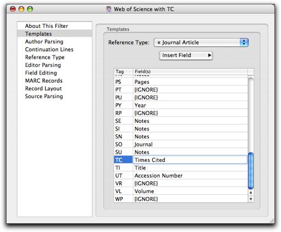
Task: Click the Title field cell
Action: (190, 168)
